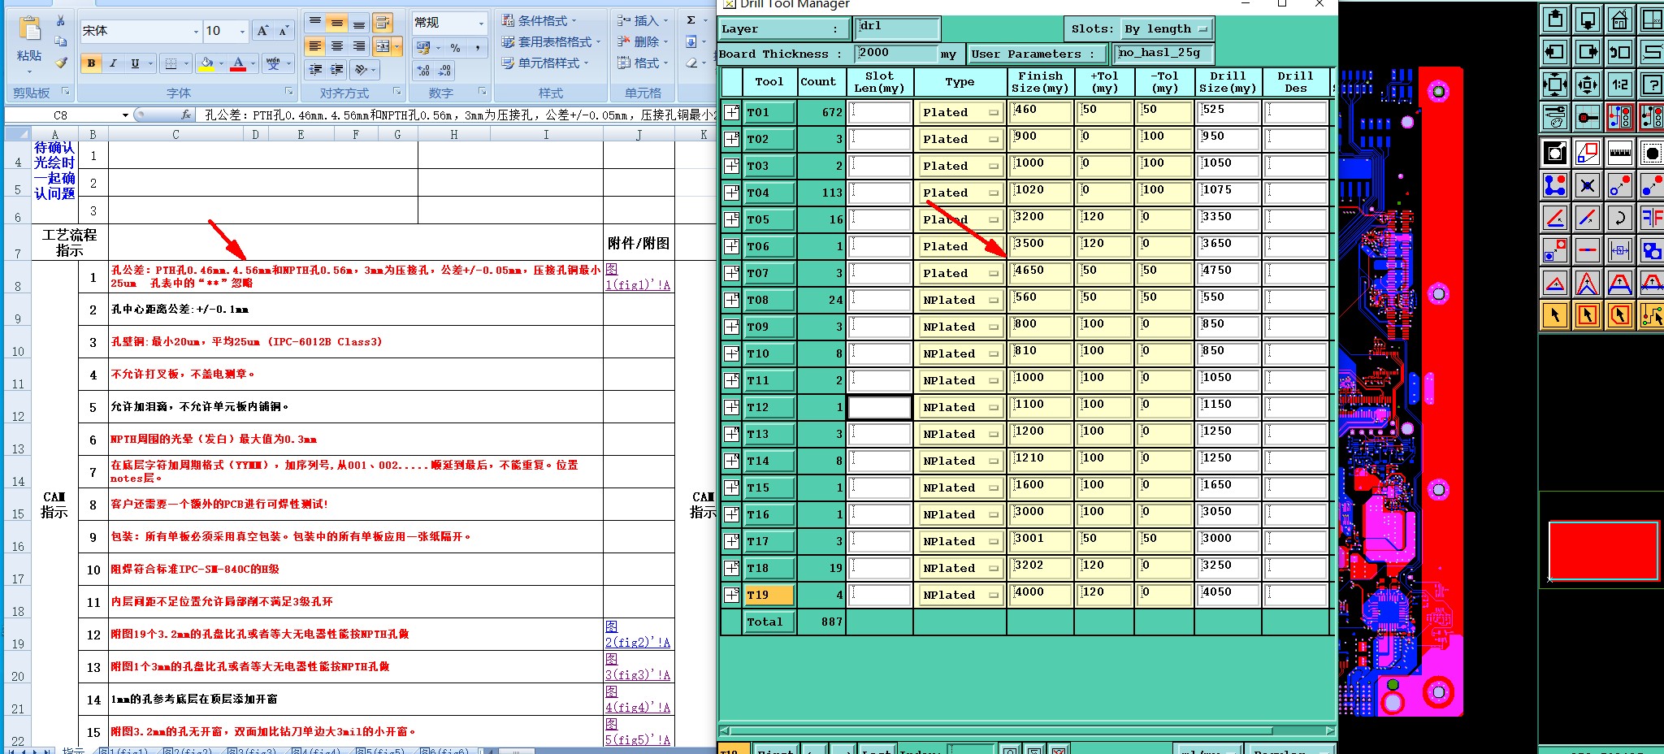Toggle Center horizontal alignment in Excel
Screen dimensions: 1664x754
(x=337, y=45)
